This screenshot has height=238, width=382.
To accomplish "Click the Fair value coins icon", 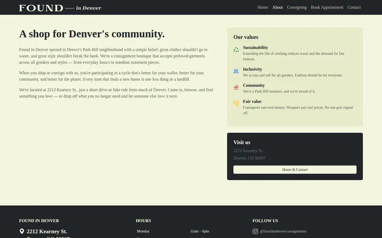I will tap(236, 103).
